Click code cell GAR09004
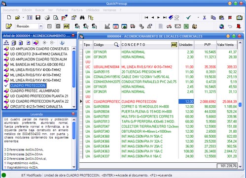The height and width of the screenshot is (178, 246). pos(102,107)
